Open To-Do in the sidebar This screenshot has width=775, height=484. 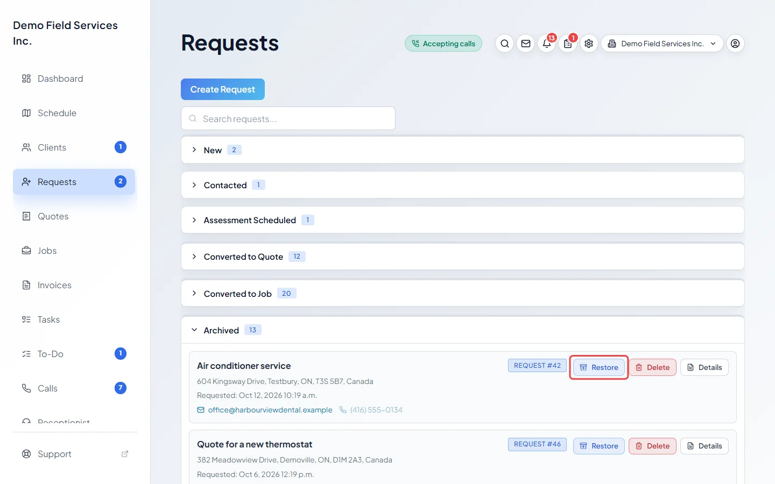(x=74, y=354)
